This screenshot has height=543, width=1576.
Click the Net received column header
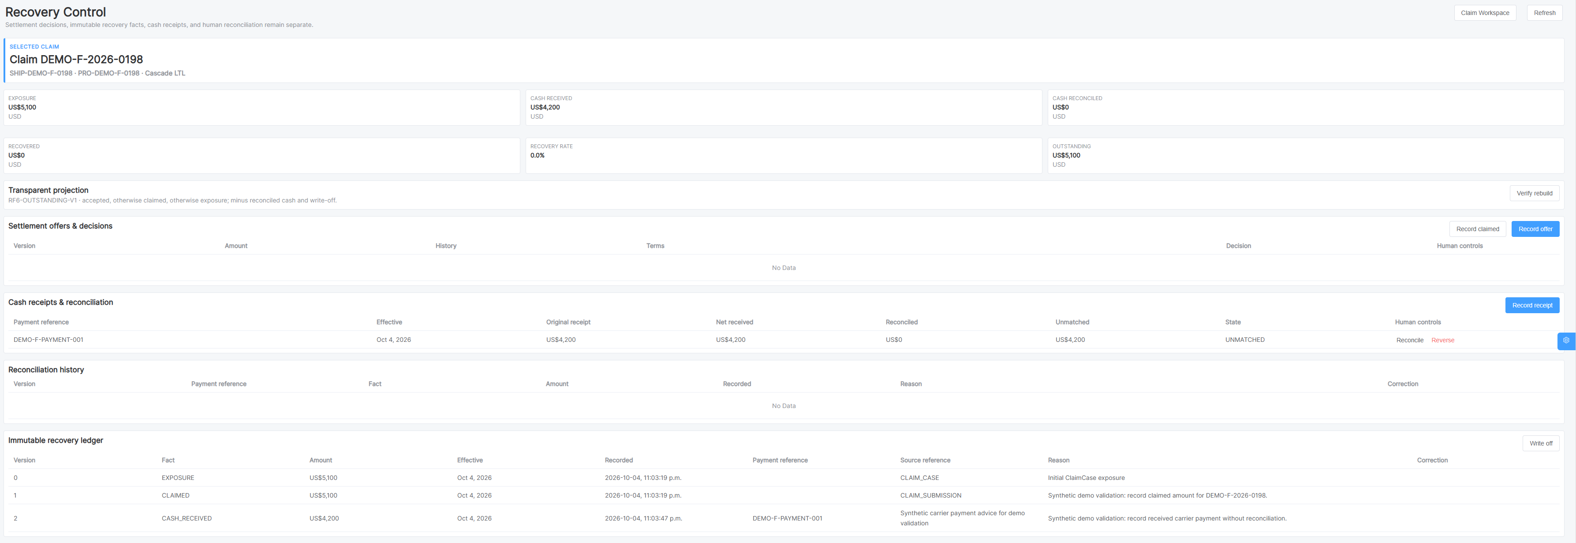[x=734, y=322]
